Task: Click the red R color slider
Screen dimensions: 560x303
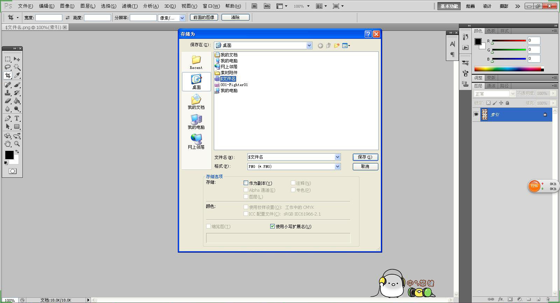Action: [509, 41]
